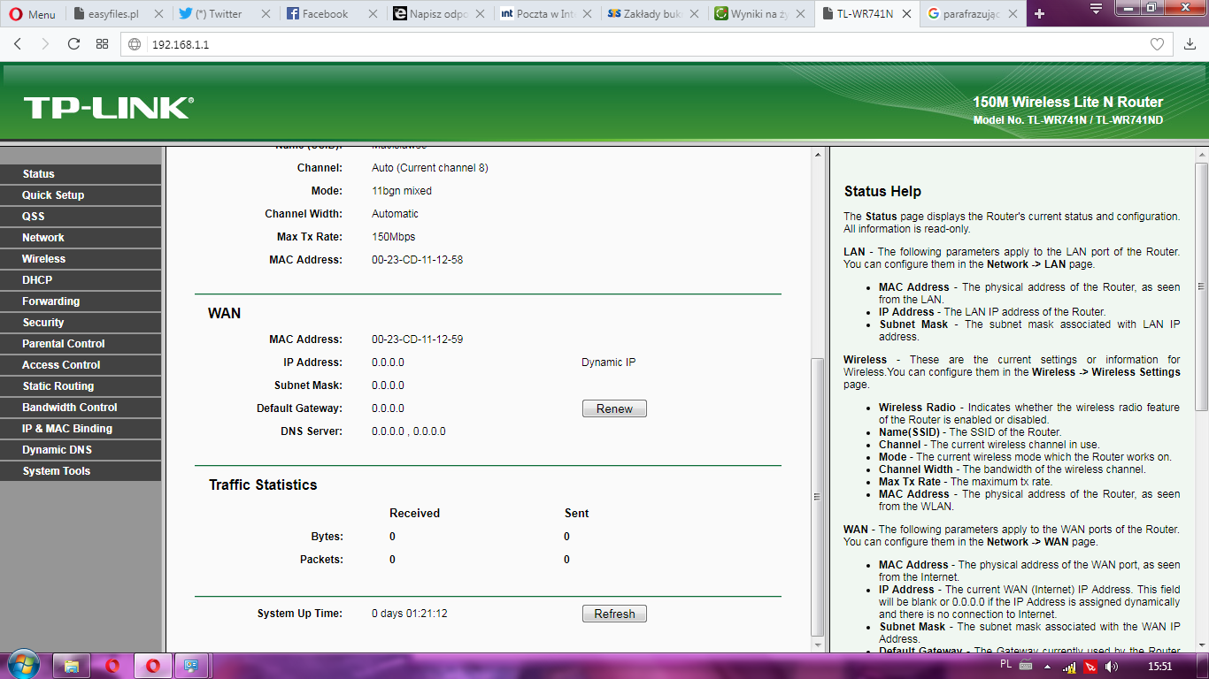Open Dynamic DNS in the sidebar
1209x679 pixels.
81,450
